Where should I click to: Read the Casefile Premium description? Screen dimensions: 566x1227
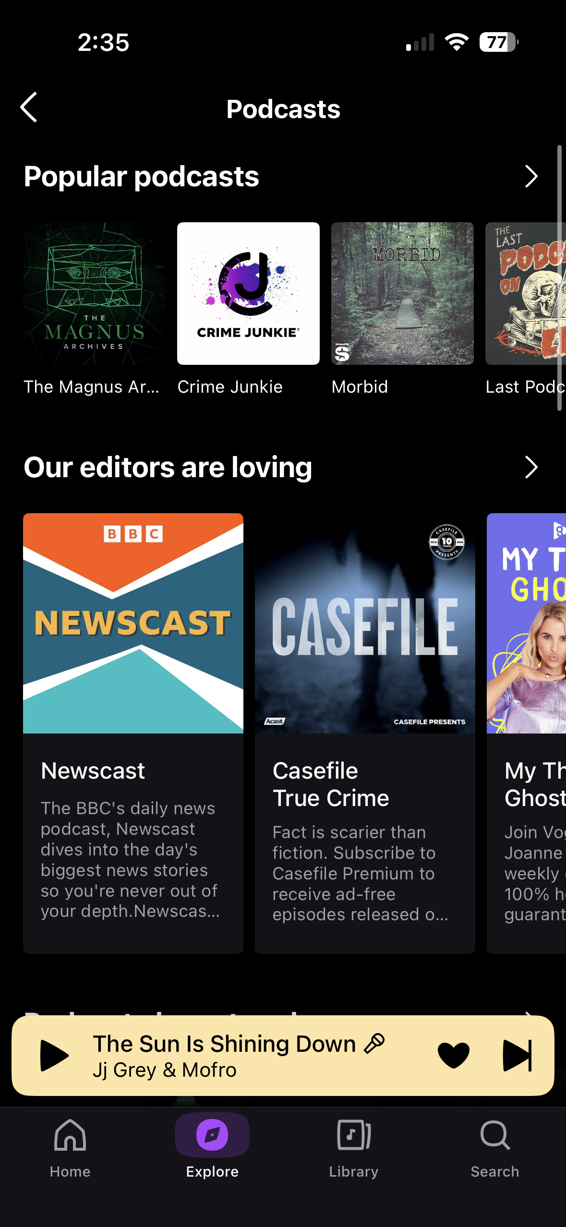click(x=360, y=873)
